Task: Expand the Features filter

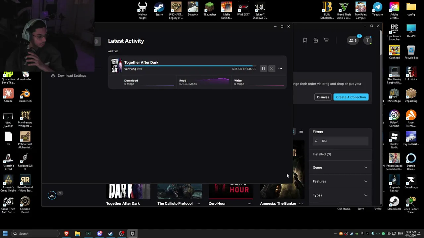Action: (341, 181)
